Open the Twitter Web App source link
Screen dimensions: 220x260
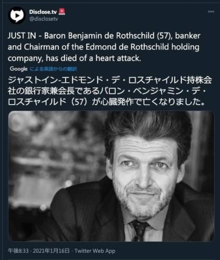tap(95, 251)
